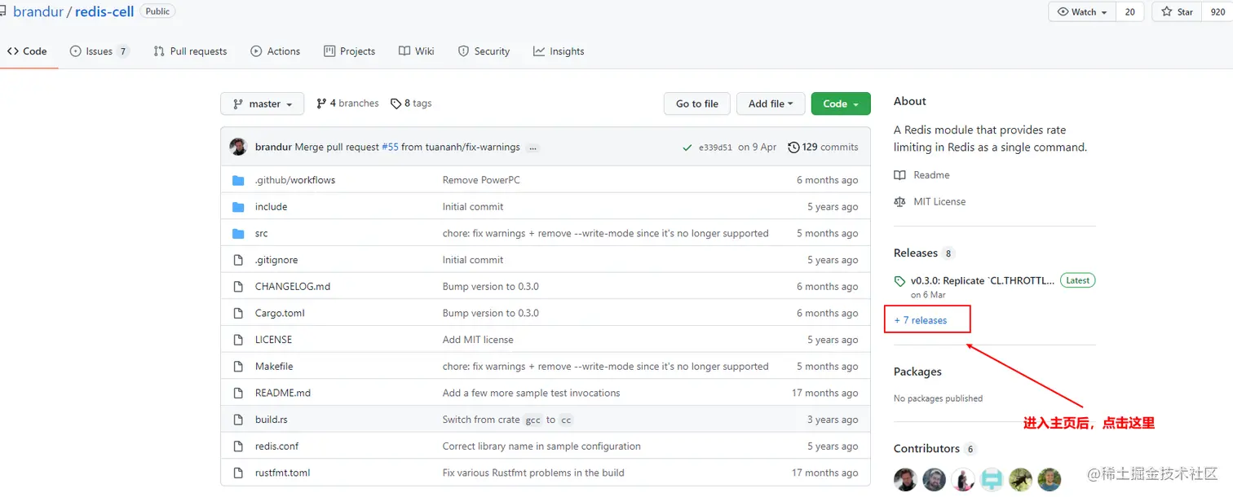Open the brandur owner link
Screen dimensions: 1233x497
pyautogui.click(x=38, y=11)
